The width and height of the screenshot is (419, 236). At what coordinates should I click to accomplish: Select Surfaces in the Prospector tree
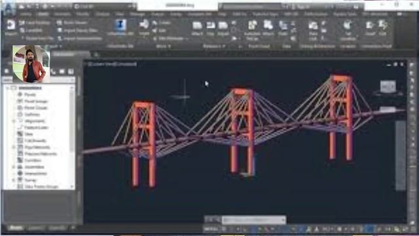[32, 114]
